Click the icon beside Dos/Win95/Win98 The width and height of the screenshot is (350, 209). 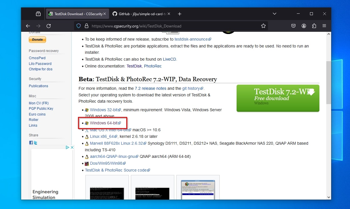click(87, 164)
